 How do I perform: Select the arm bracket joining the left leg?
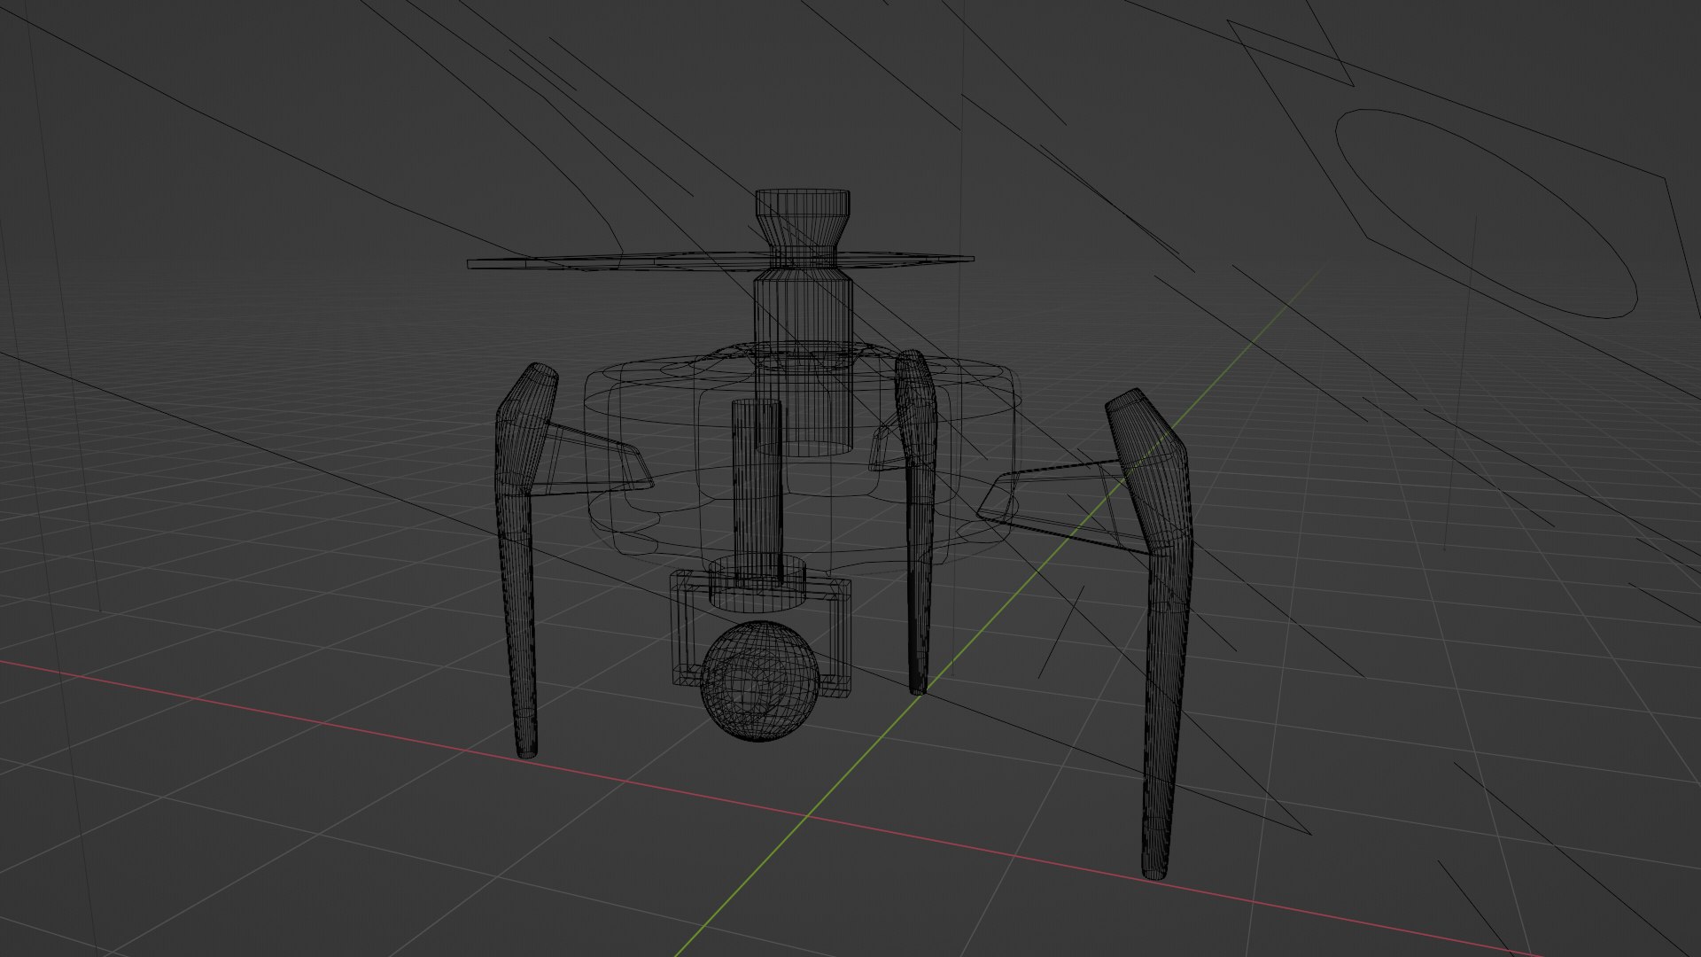[x=591, y=460]
